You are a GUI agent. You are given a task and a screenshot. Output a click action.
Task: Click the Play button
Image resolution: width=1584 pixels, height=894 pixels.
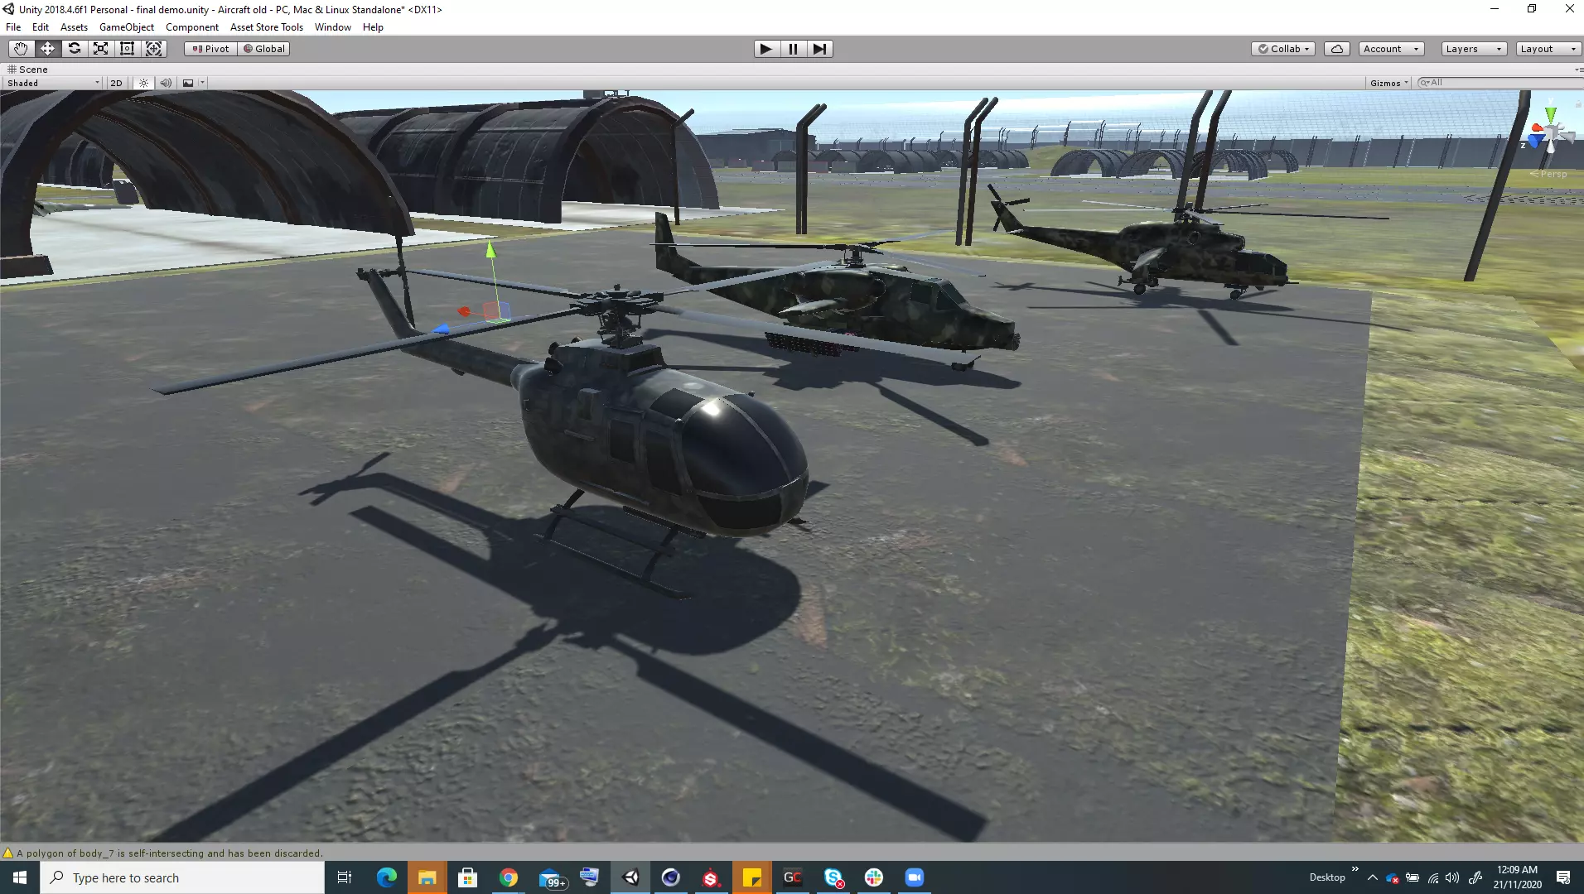click(766, 49)
